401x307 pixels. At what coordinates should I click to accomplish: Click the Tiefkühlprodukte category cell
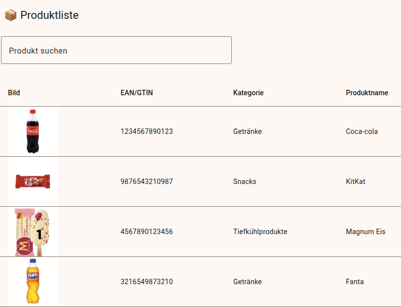coord(260,232)
